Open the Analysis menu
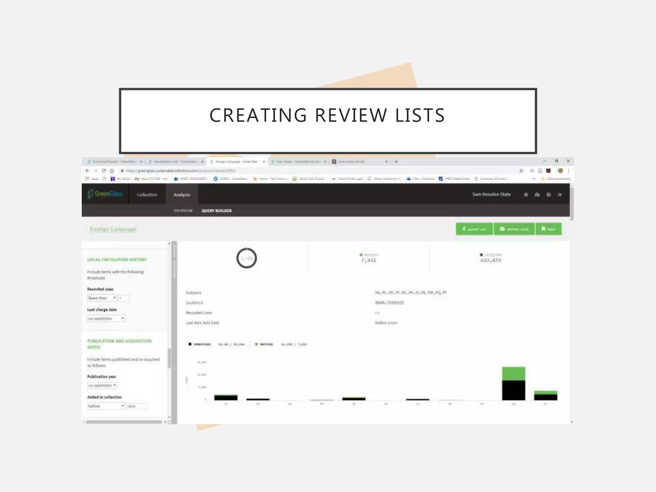 point(182,194)
